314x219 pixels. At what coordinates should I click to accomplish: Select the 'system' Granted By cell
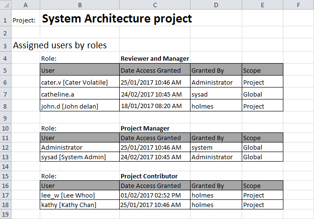(216, 148)
